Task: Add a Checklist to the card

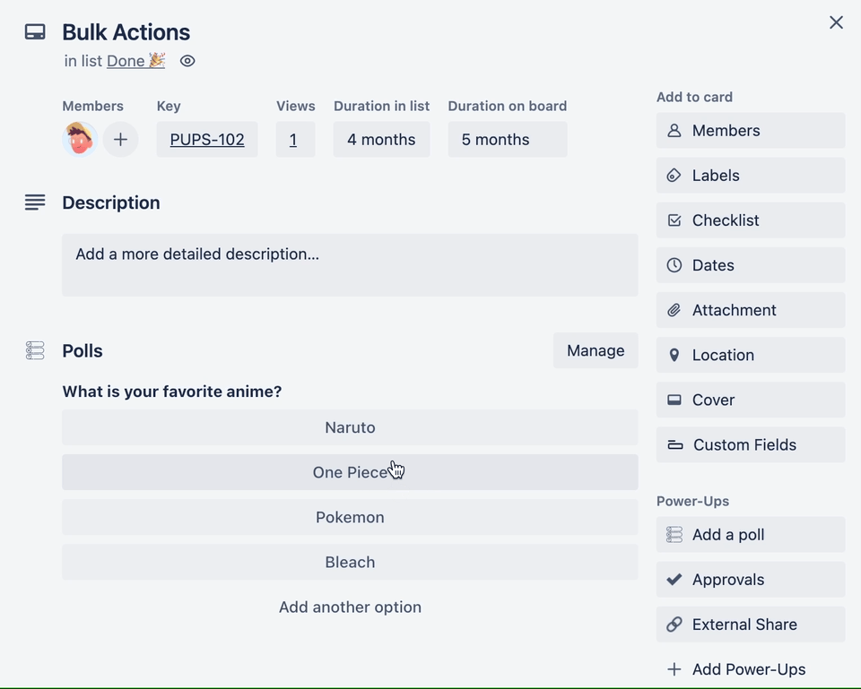Action: 750,220
